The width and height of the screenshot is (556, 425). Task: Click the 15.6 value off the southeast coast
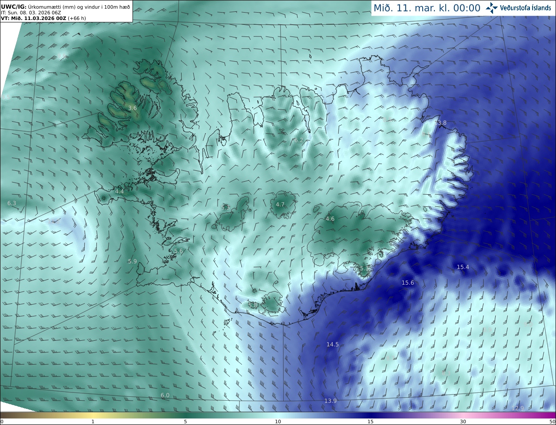[408, 282]
